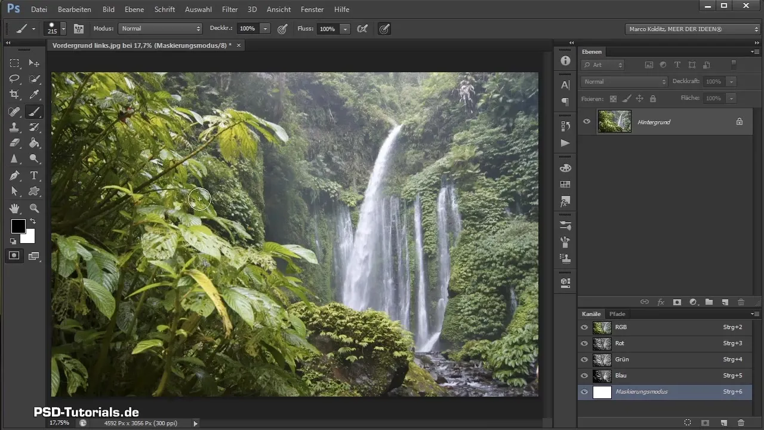This screenshot has height=430, width=764.
Task: Toggle pressure for size button
Action: click(x=384, y=28)
